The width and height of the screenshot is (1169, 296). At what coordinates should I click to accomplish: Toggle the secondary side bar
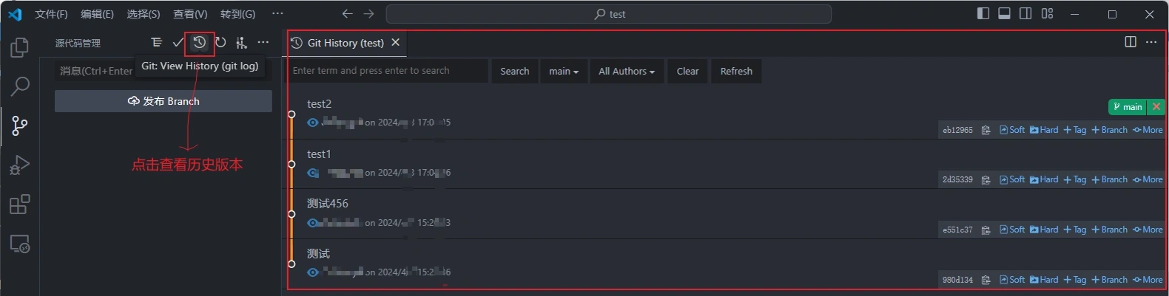click(1025, 13)
